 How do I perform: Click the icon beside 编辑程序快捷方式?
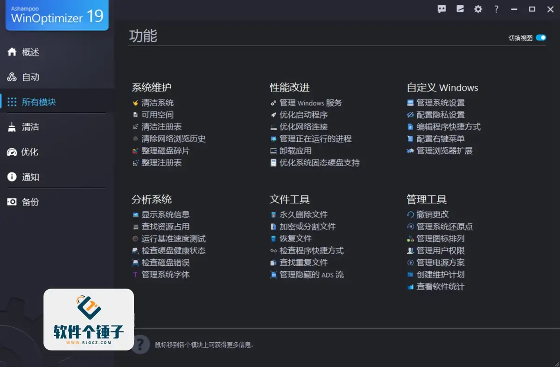tap(411, 127)
